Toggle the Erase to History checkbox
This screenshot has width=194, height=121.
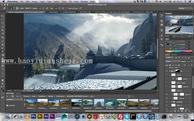tap(67, 8)
